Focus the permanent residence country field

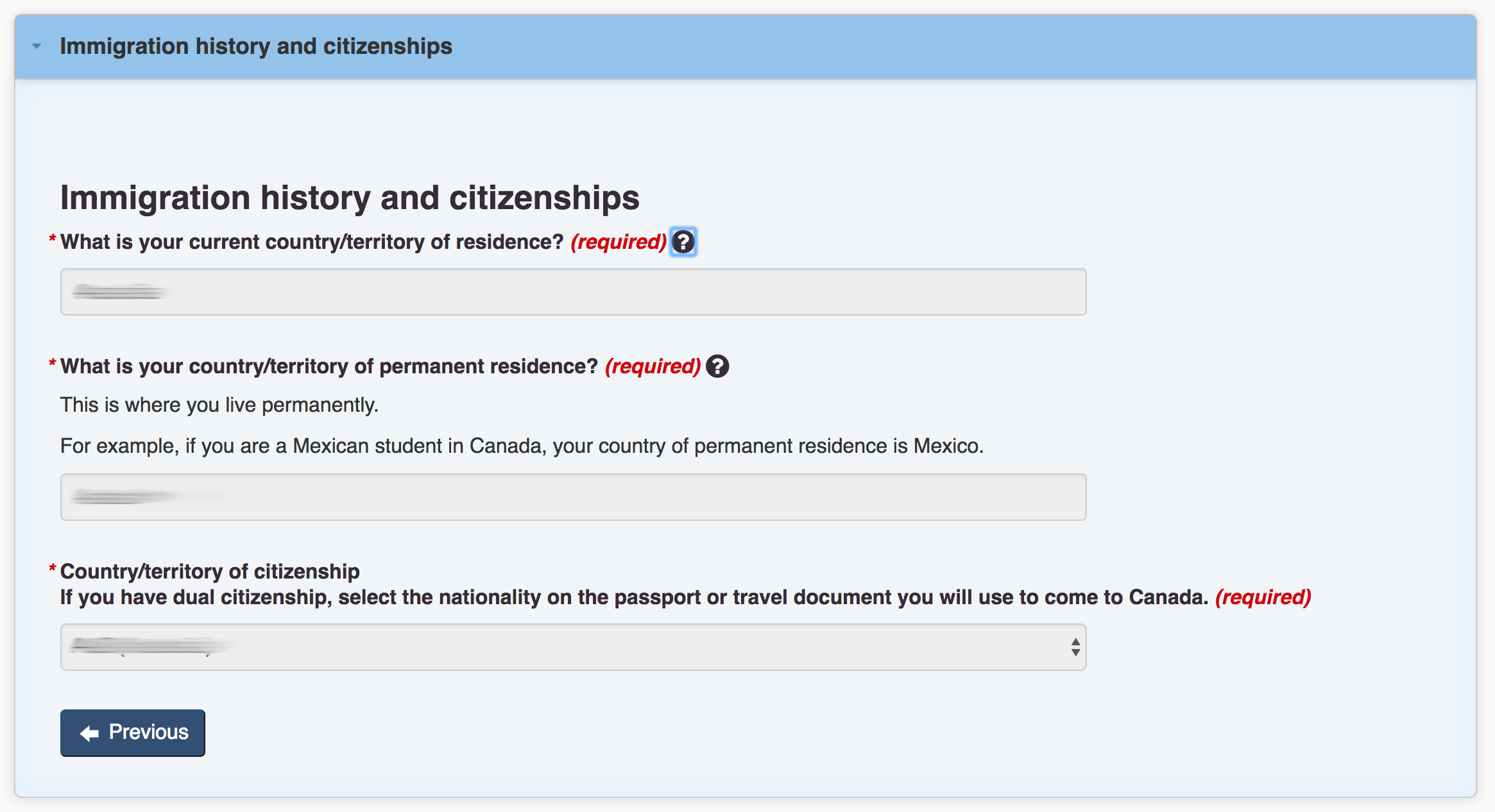point(573,497)
